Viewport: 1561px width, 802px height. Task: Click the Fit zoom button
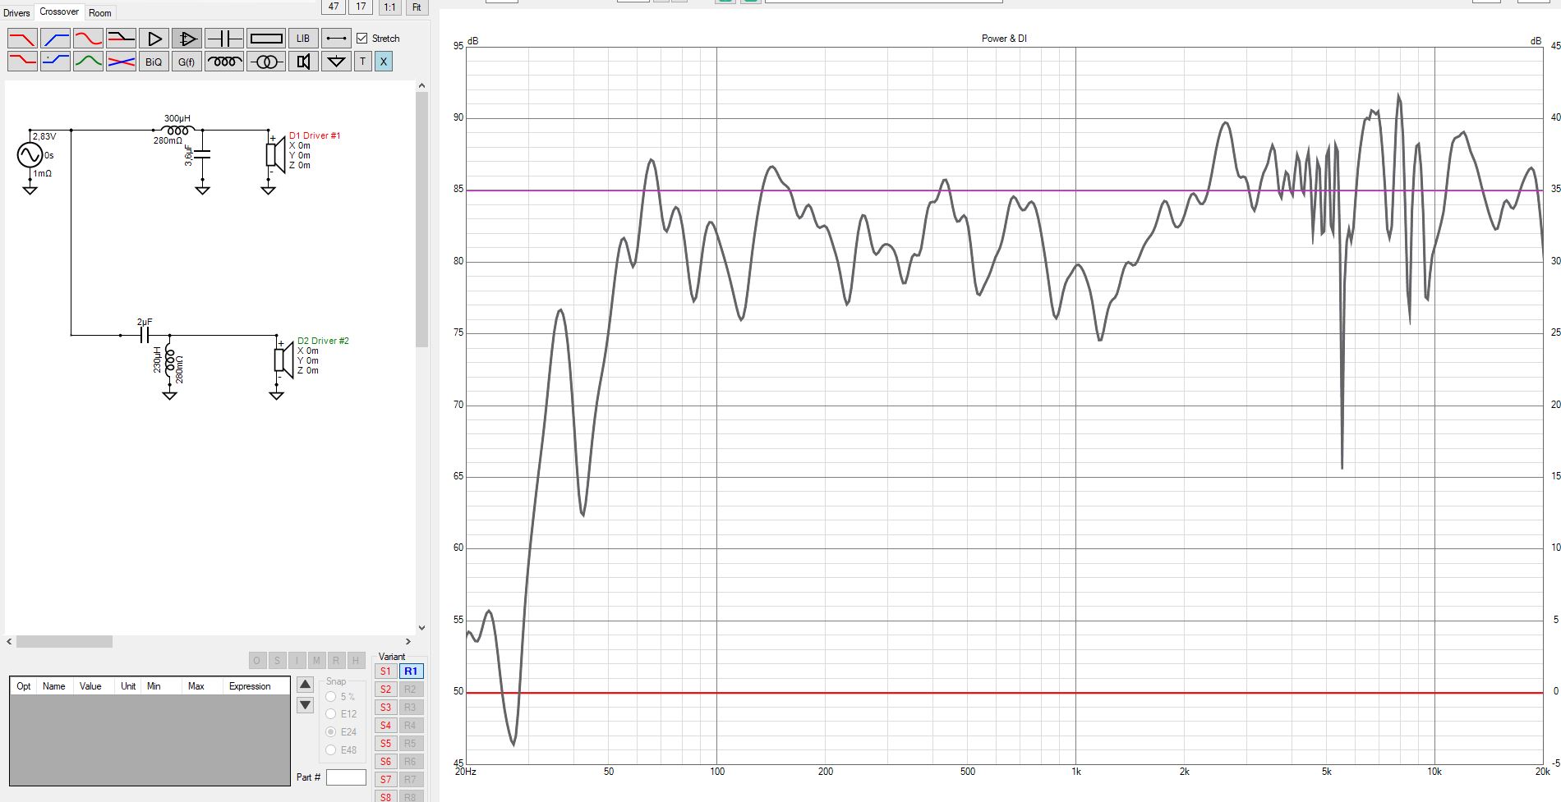[417, 7]
